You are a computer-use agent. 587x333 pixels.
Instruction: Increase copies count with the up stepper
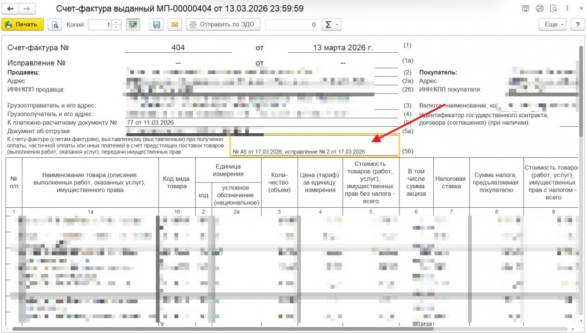[x=116, y=22]
